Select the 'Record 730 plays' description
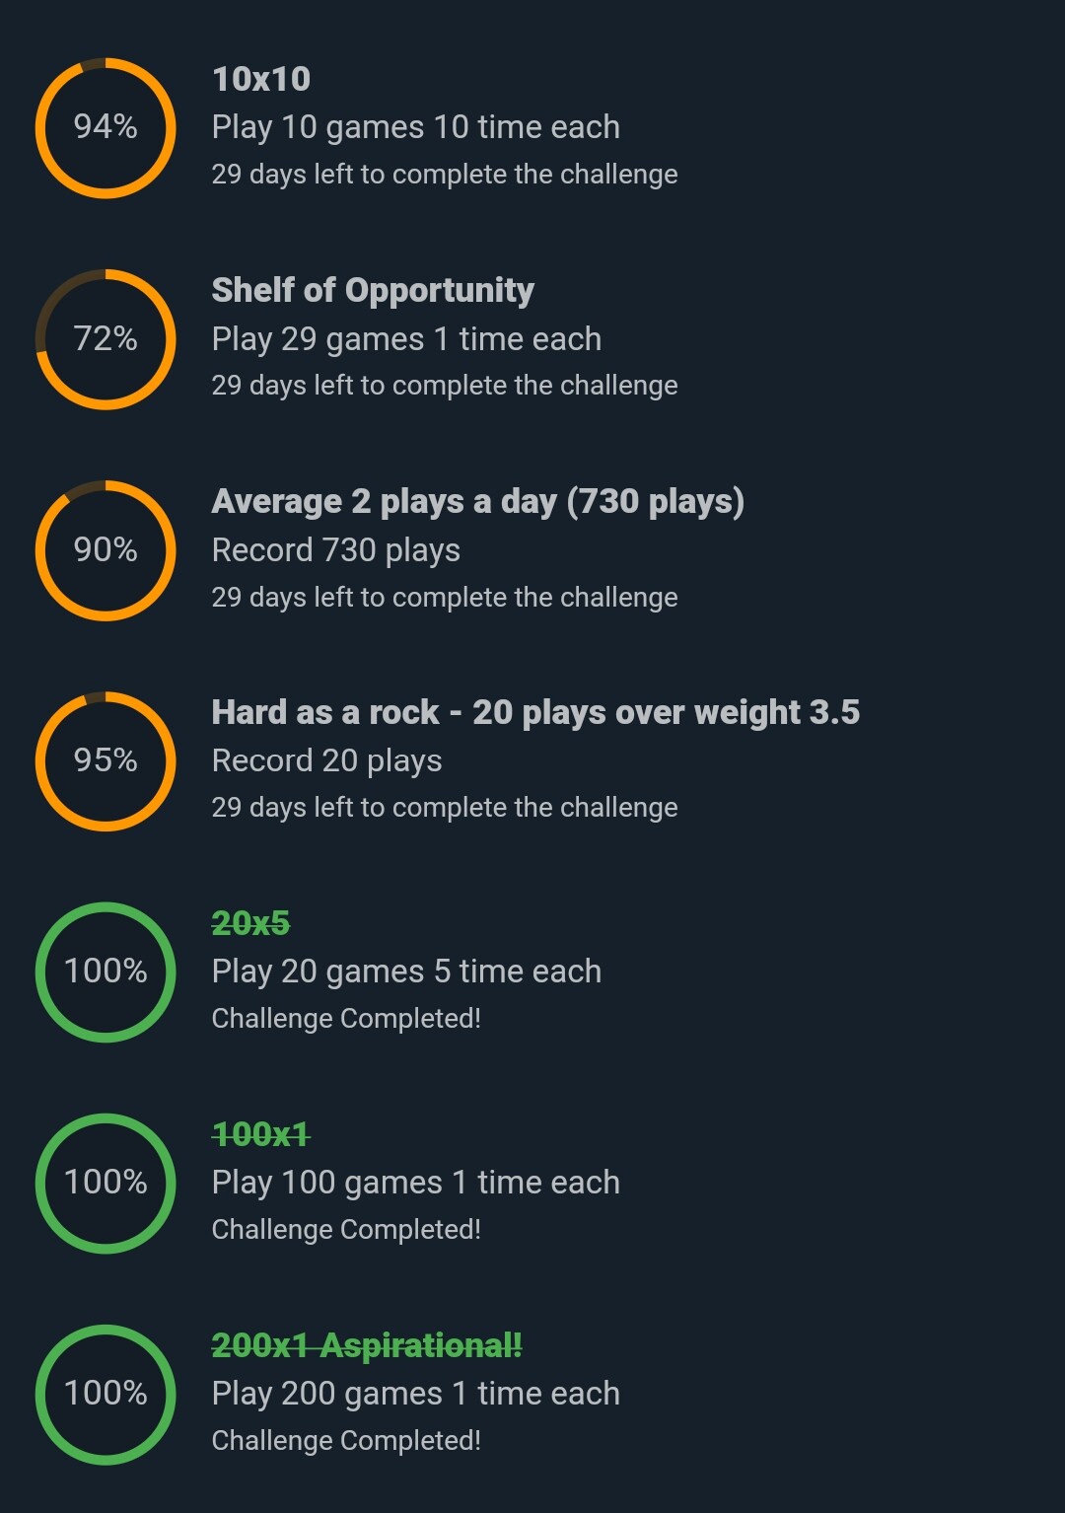 pyautogui.click(x=336, y=550)
